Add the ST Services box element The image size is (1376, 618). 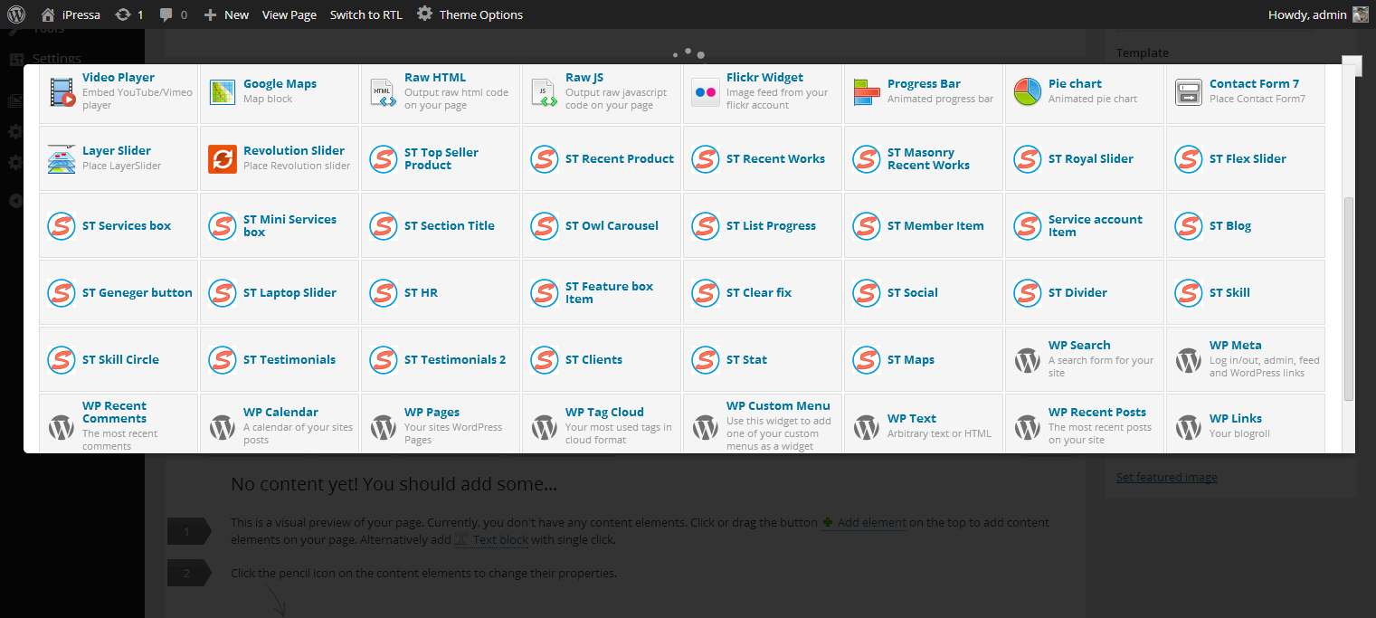tap(119, 226)
